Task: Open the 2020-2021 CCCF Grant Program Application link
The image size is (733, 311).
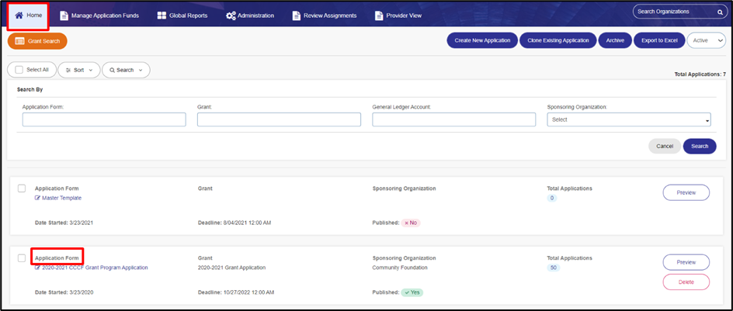Action: (95, 268)
